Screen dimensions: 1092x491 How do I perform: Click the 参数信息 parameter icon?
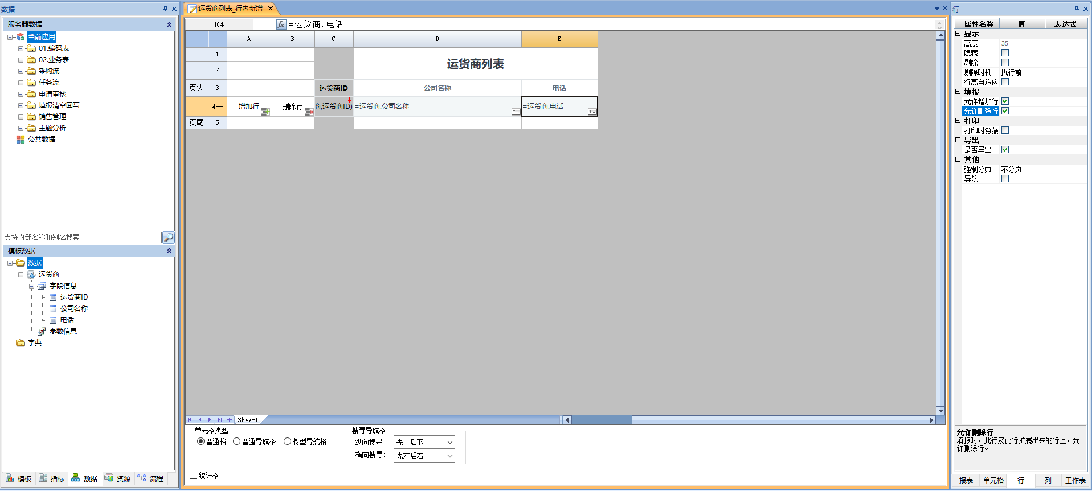click(x=42, y=332)
